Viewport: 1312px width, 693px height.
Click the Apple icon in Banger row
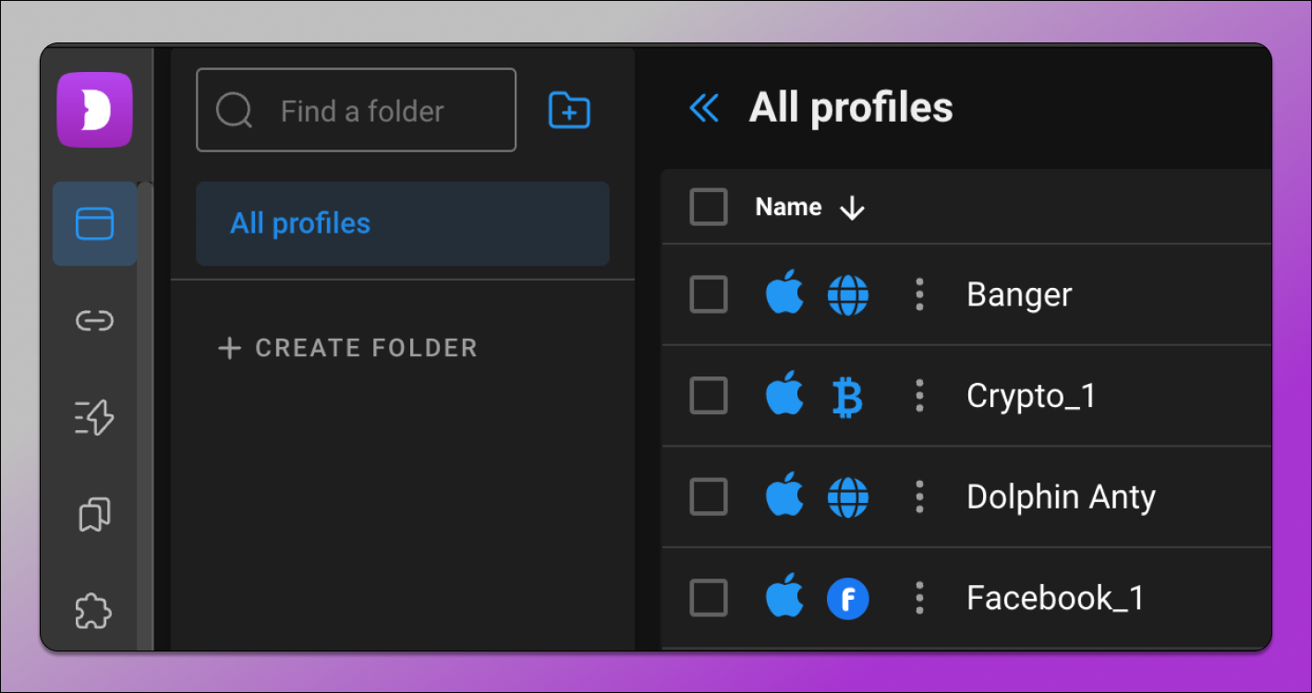tap(784, 293)
